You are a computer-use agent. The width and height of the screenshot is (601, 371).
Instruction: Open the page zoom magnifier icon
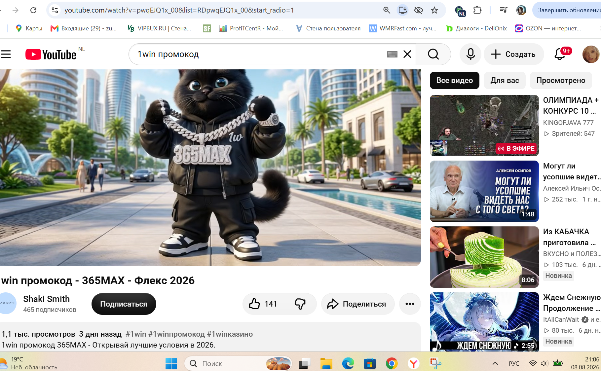tap(387, 10)
